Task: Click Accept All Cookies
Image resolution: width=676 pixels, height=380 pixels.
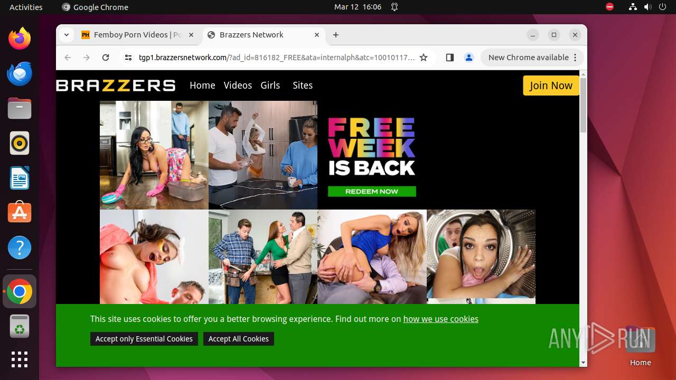Action: click(x=239, y=339)
